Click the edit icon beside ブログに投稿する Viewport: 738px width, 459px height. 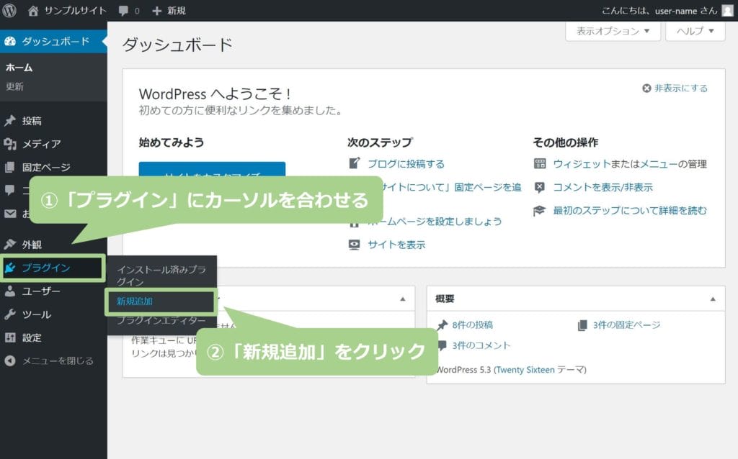tap(355, 163)
